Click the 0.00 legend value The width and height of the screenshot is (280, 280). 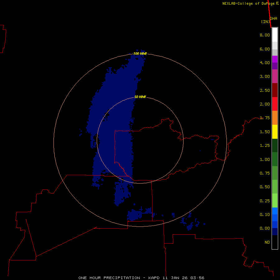265,228
